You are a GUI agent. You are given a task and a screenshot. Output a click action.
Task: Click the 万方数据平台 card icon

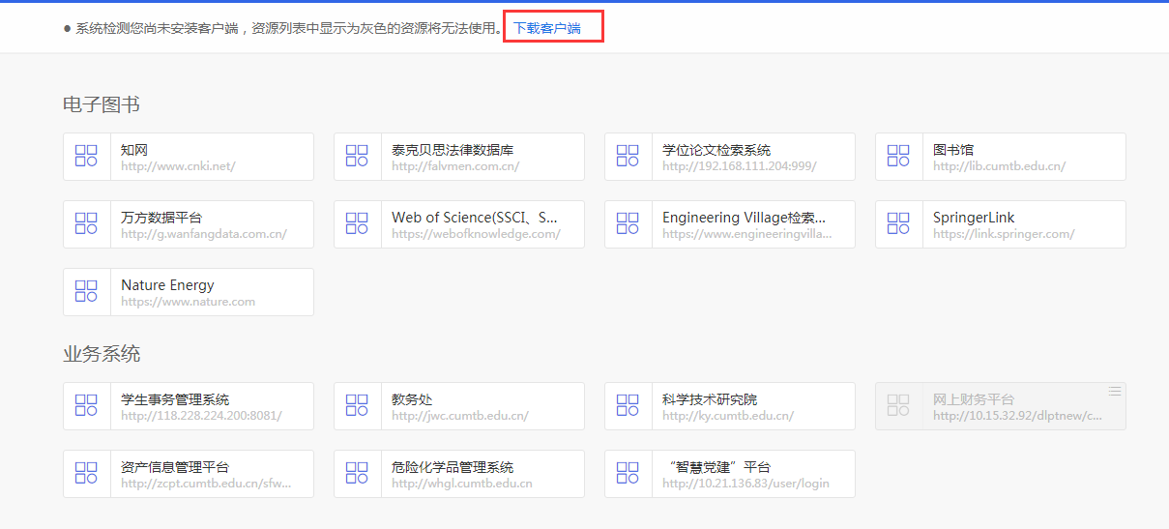pyautogui.click(x=86, y=224)
